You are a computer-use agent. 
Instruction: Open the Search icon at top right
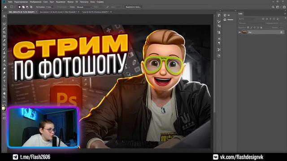click(x=273, y=7)
